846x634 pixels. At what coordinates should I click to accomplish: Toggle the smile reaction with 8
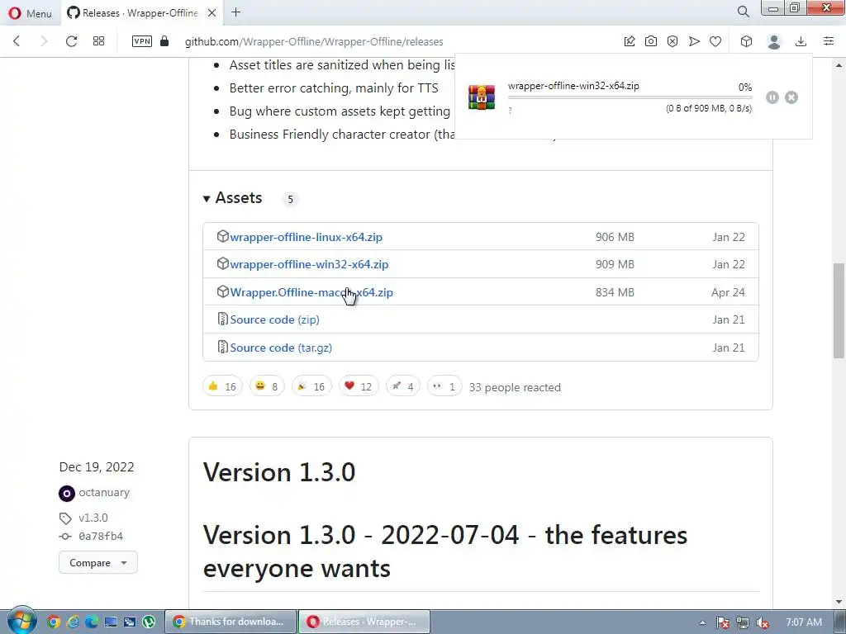(267, 386)
